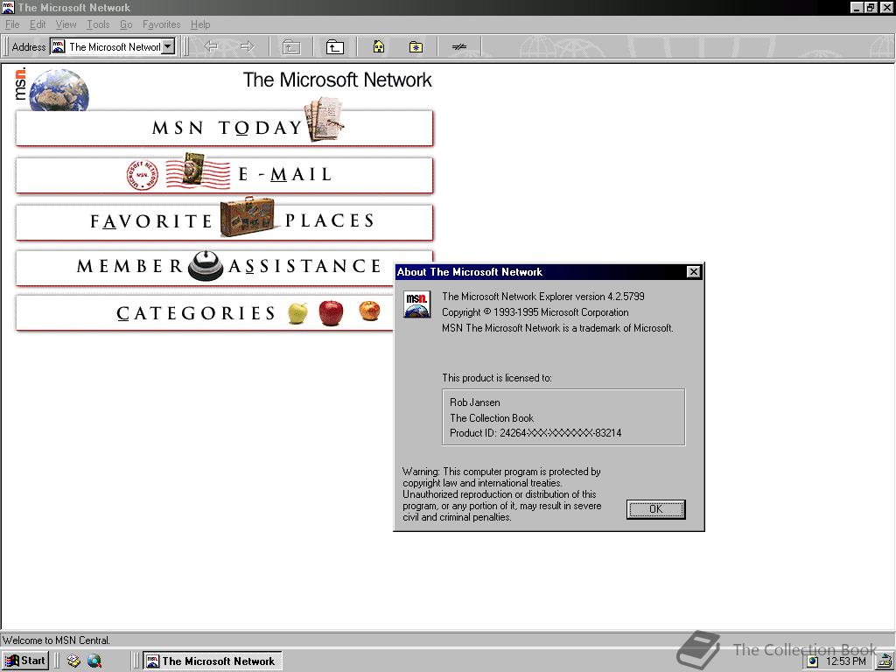The image size is (896, 672).
Task: Click the Address toolbar drag handle
Action: (6, 47)
